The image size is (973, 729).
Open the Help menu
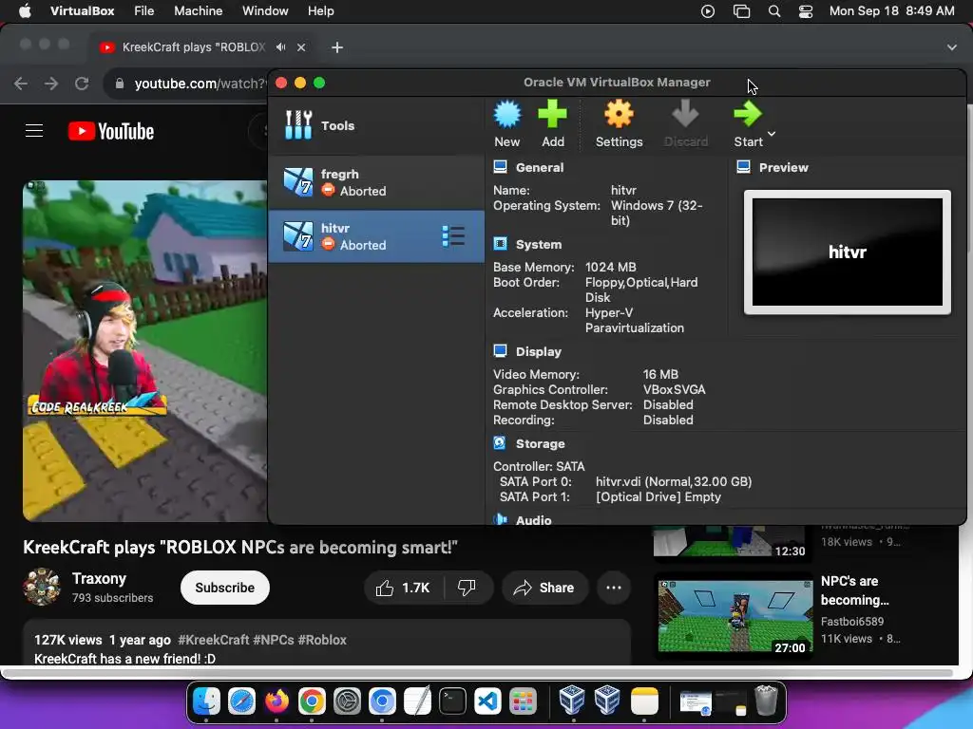321,11
